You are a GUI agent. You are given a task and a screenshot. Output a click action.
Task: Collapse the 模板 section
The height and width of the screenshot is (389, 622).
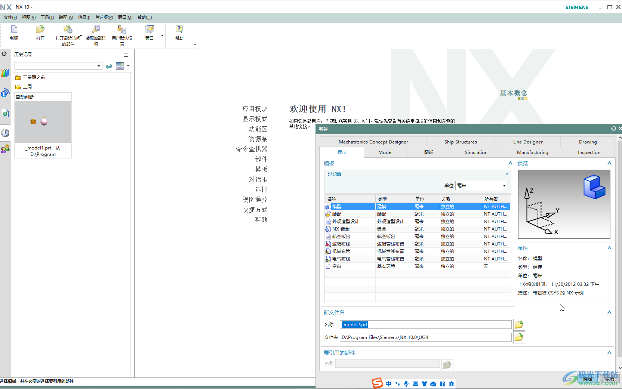tap(510, 163)
